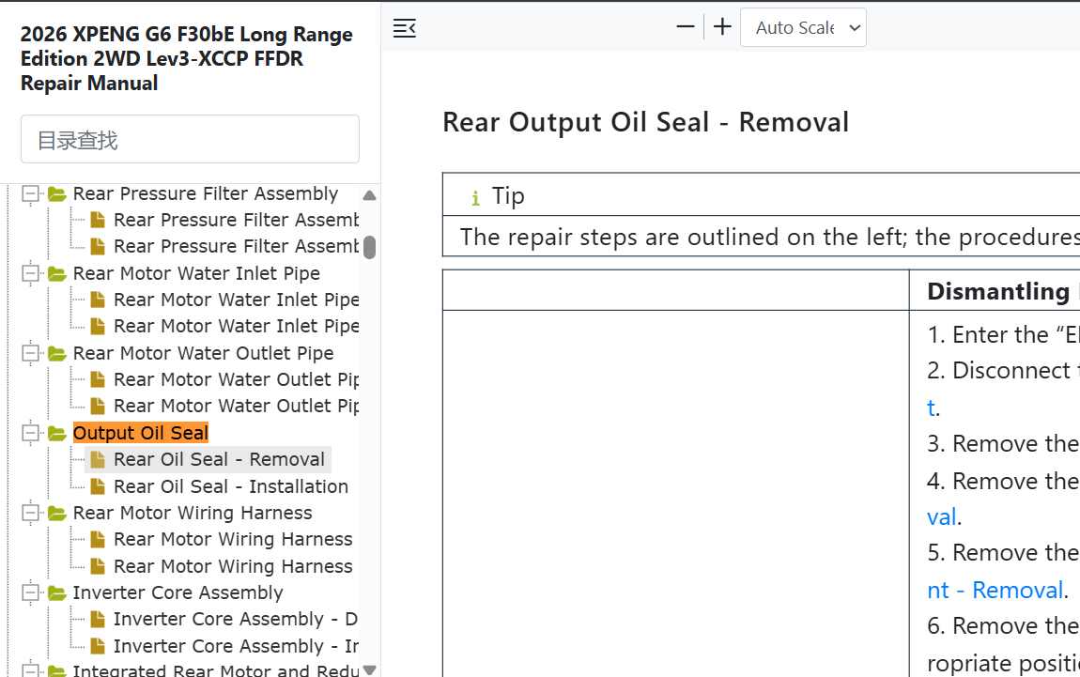Click the 'Dismantling' table column header
1080x677 pixels.
point(998,291)
